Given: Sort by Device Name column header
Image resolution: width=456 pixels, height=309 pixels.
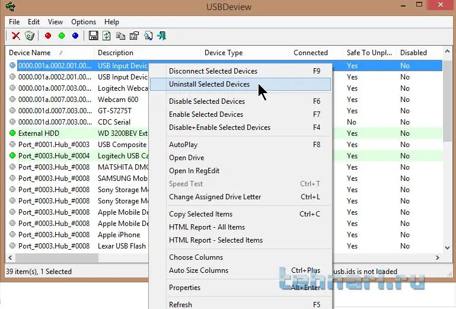Looking at the screenshot, I should (49, 53).
